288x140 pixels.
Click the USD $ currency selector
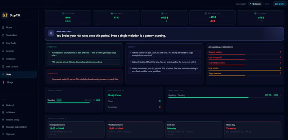pos(267,4)
